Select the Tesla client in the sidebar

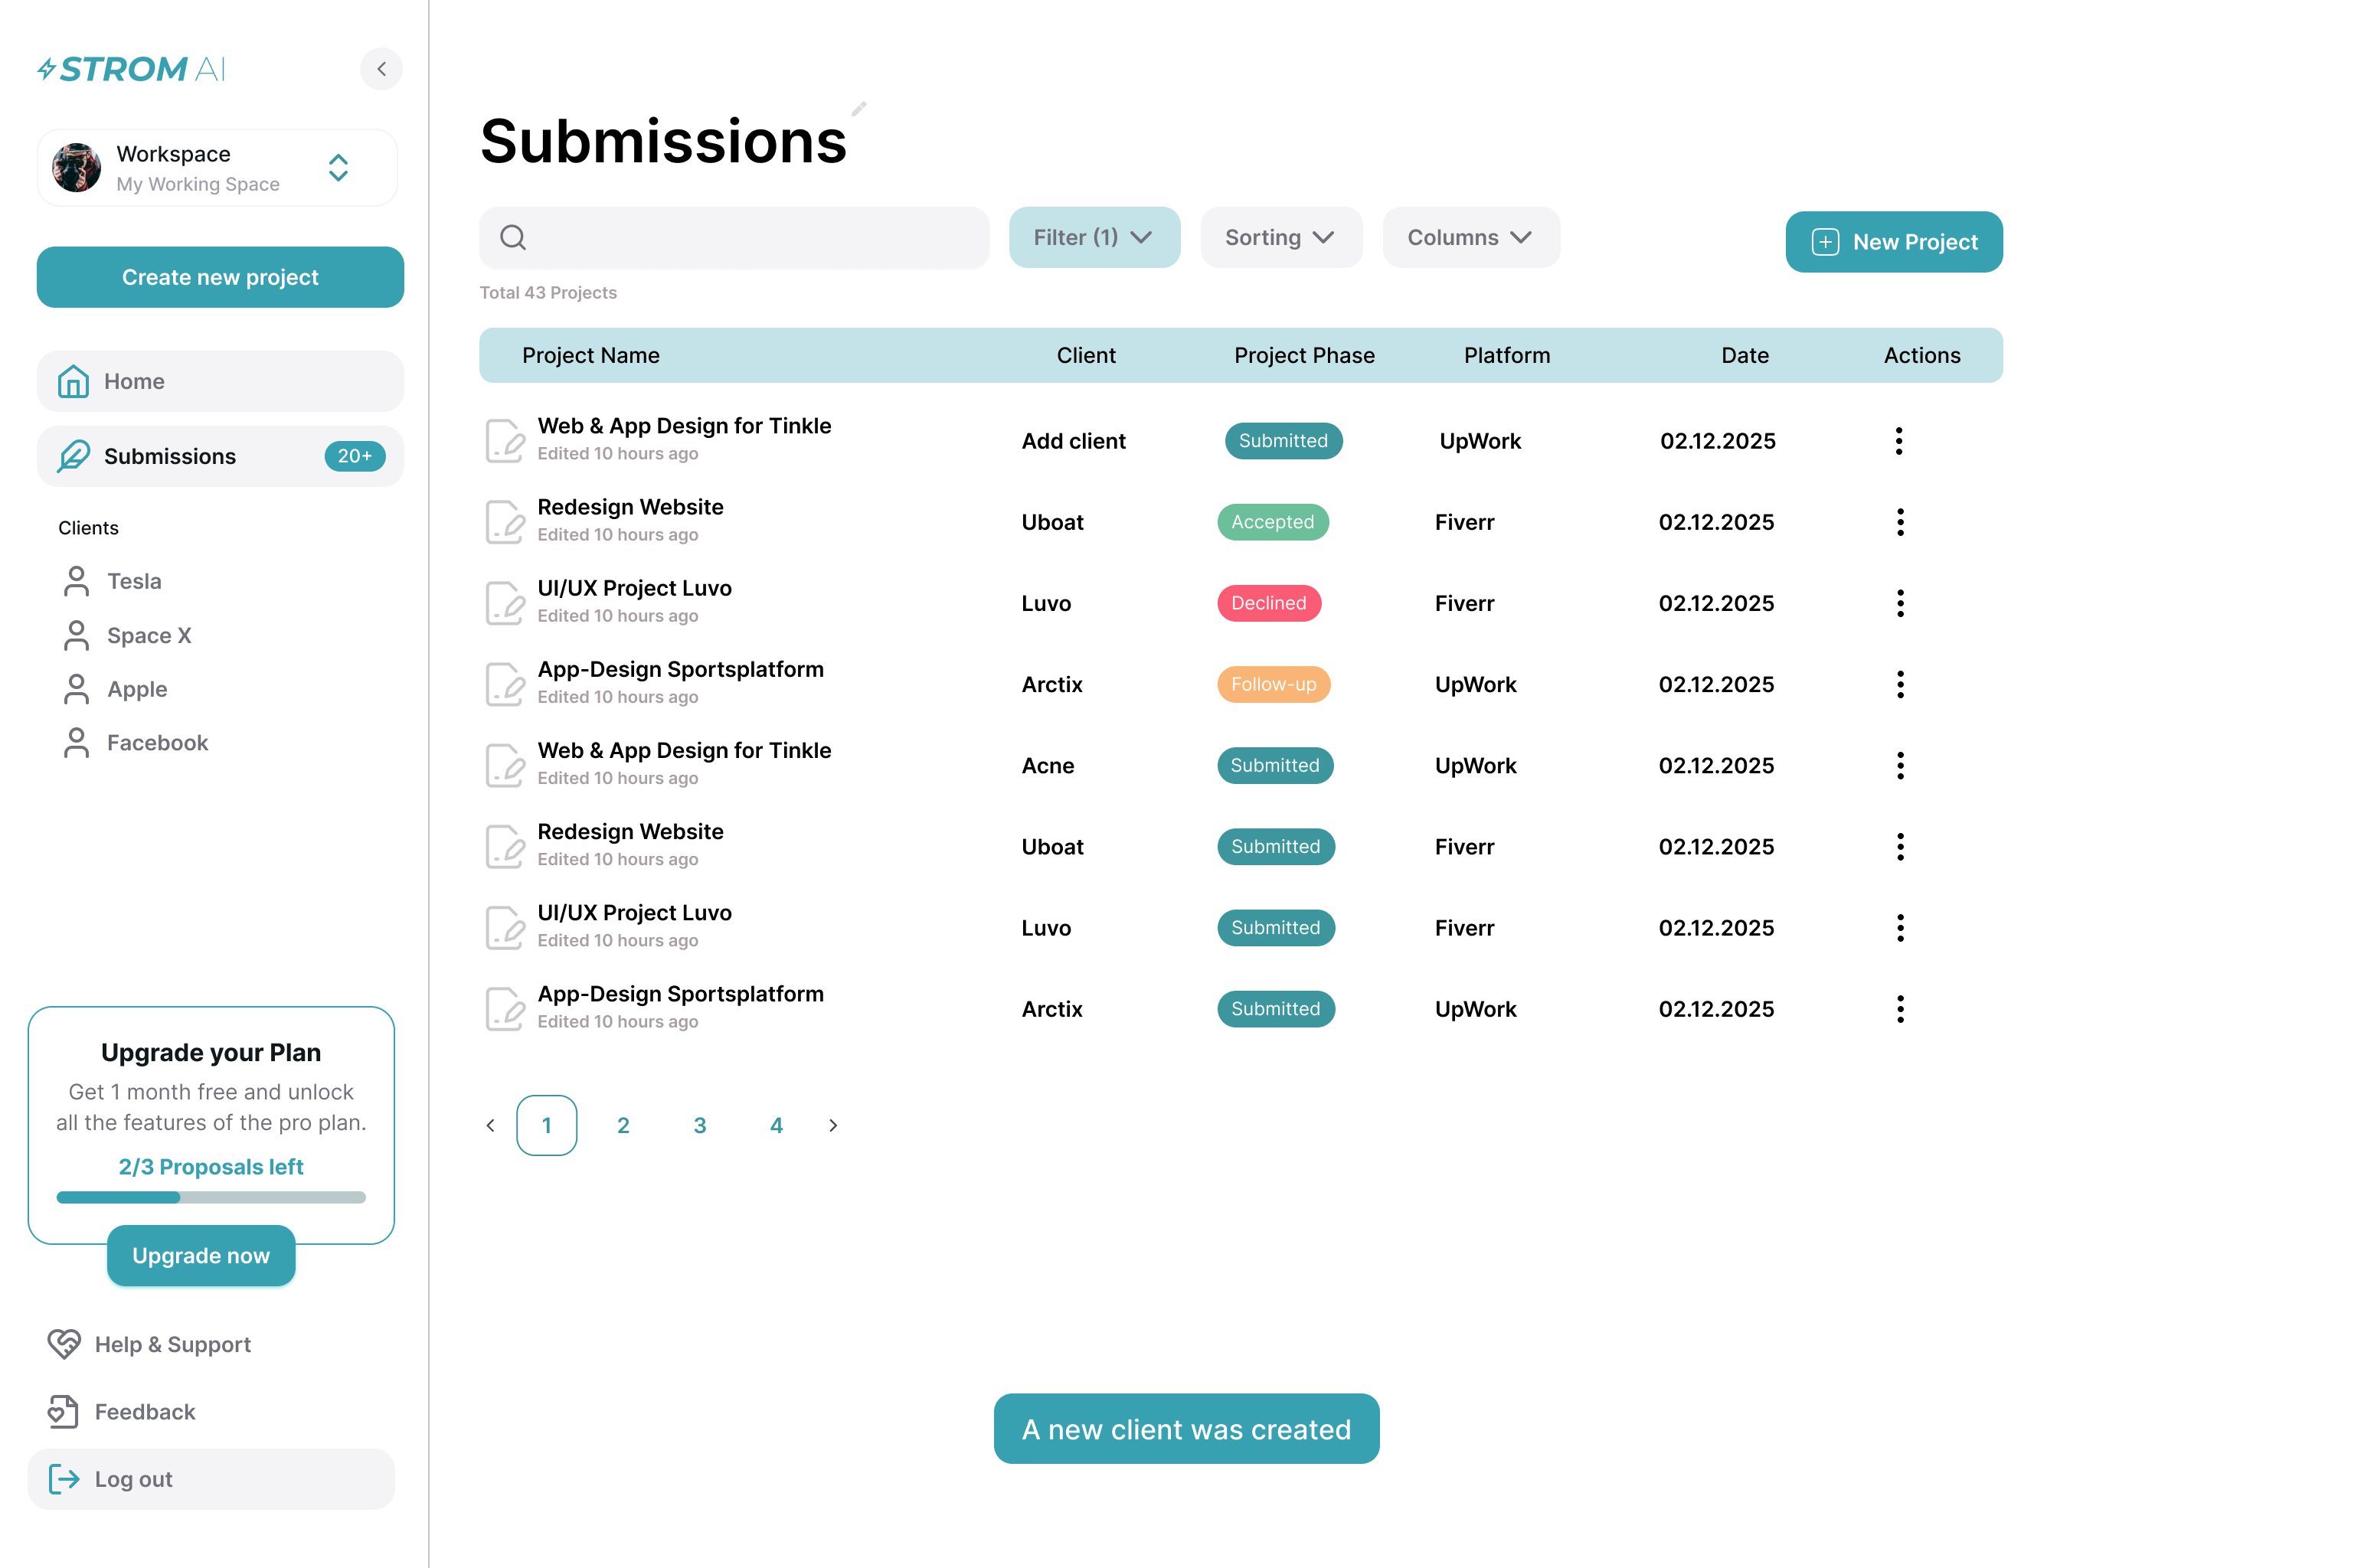tap(134, 581)
